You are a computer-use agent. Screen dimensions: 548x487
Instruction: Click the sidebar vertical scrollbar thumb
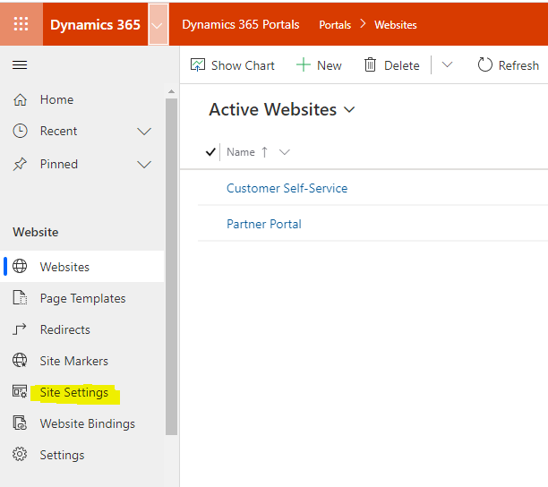171,267
